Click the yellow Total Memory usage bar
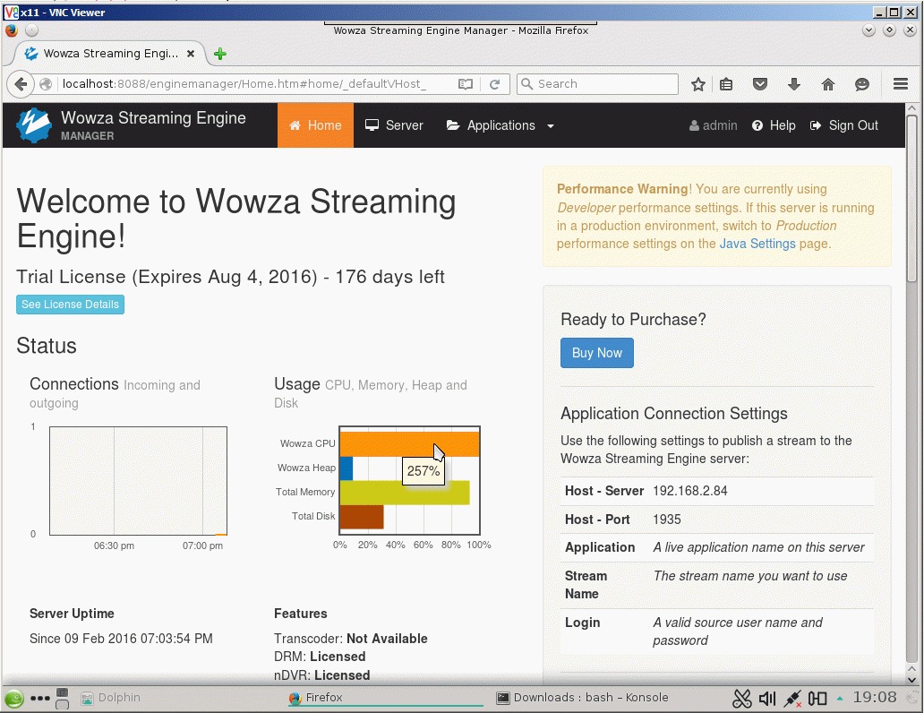Viewport: 924px width, 713px height. 405,493
